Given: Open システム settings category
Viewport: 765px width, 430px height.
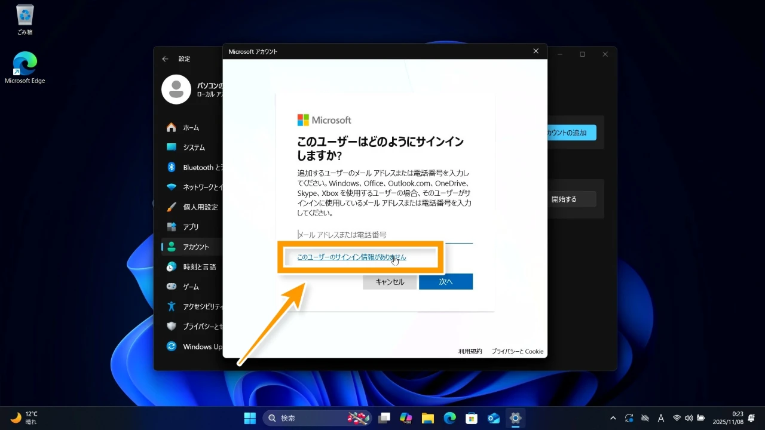Looking at the screenshot, I should coord(194,148).
